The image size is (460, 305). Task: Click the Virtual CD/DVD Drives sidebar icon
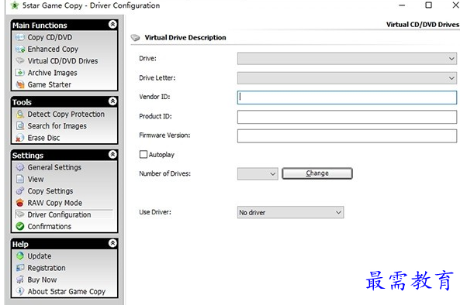20,61
